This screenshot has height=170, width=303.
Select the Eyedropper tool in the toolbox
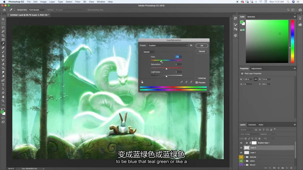(3, 44)
